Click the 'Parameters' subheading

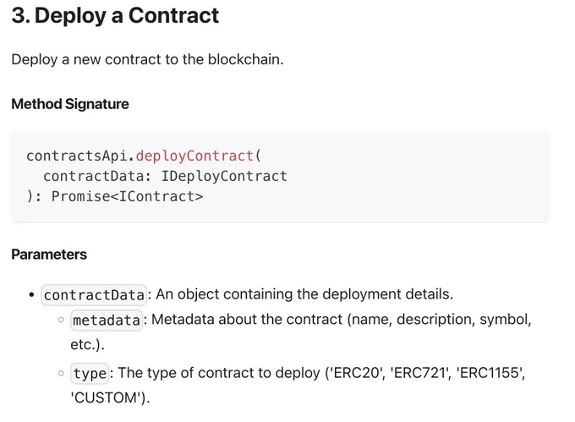pos(49,255)
